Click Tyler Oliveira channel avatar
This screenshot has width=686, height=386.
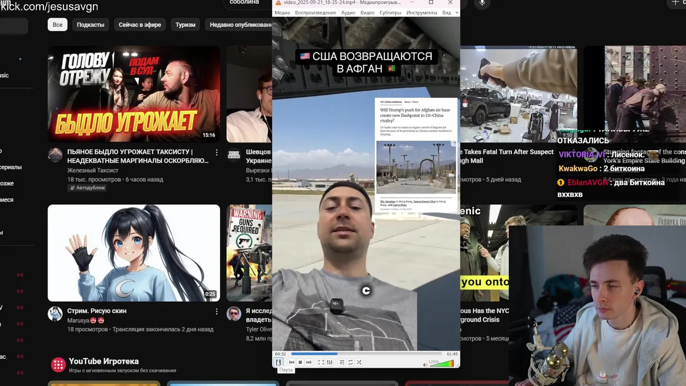[234, 314]
